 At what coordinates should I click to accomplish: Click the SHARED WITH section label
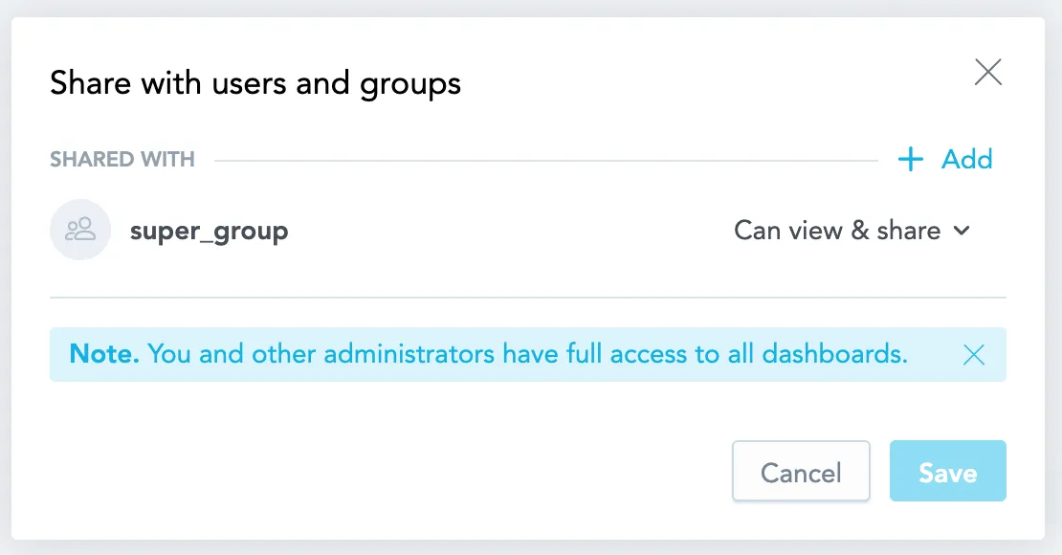click(x=122, y=159)
